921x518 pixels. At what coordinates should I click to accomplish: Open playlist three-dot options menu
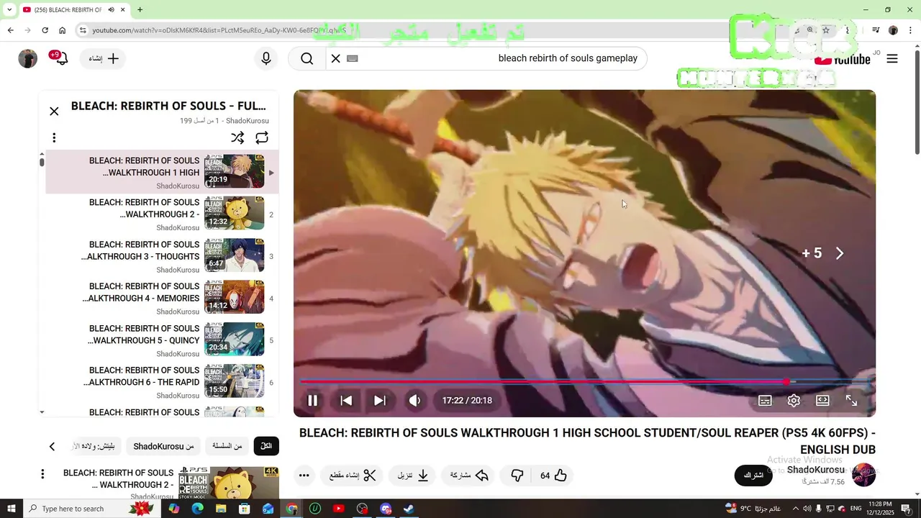point(54,137)
